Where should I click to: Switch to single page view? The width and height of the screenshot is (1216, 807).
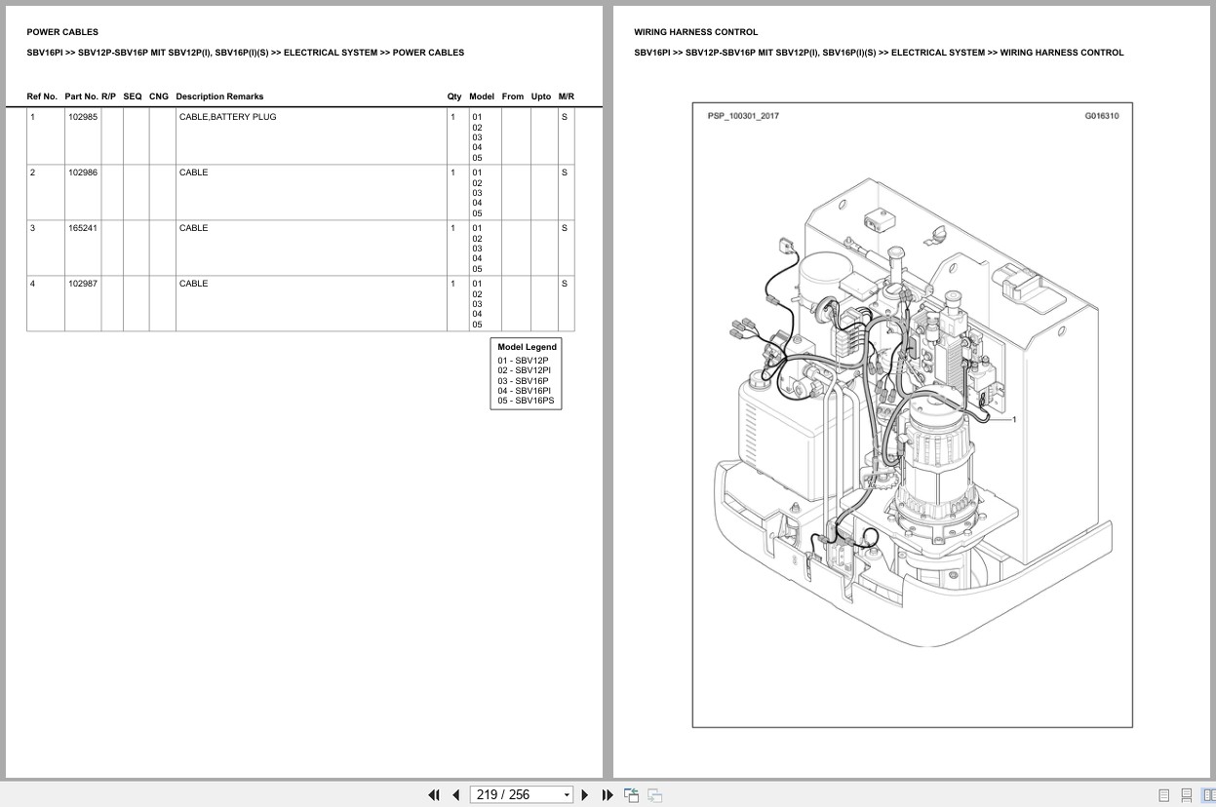1164,794
